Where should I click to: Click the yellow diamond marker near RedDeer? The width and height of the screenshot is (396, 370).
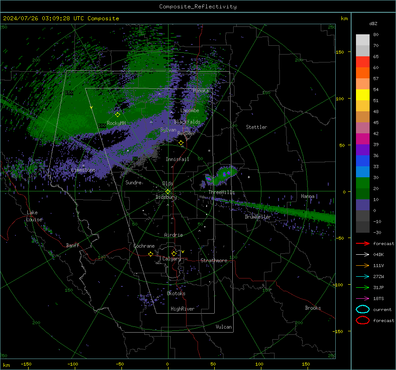[181, 143]
